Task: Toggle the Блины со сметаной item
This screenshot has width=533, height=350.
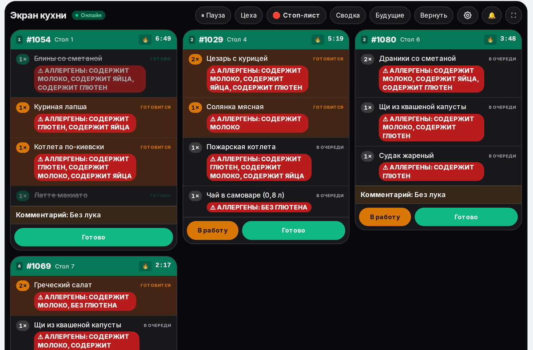Action: (x=94, y=73)
